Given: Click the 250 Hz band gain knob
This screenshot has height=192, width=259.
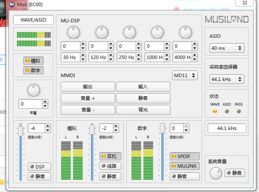Looking at the screenshot, I should point(129,32).
